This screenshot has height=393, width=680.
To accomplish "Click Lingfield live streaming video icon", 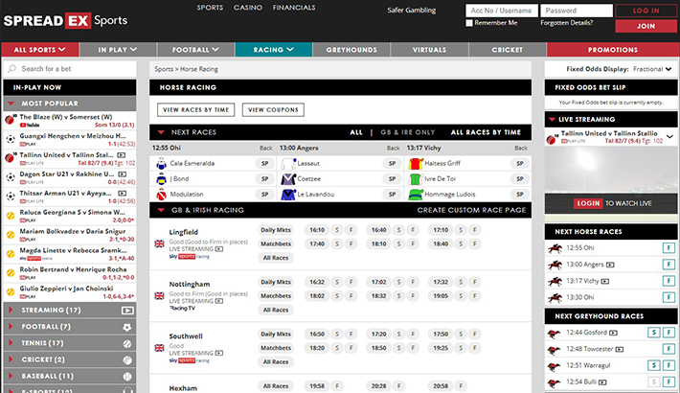I will (219, 249).
